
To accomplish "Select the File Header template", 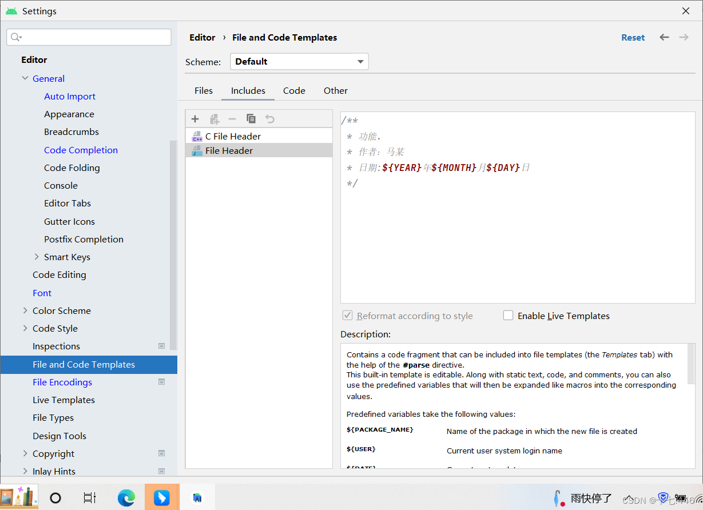I will click(x=228, y=150).
